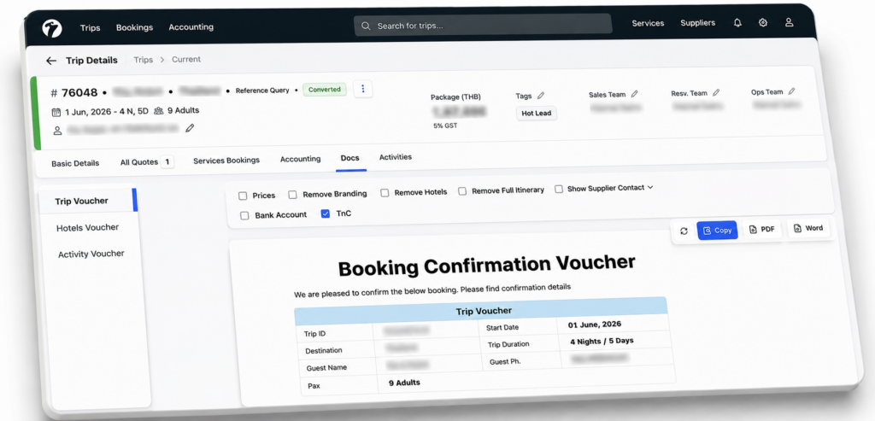Select Hotels Voucher in the sidebar
This screenshot has width=875, height=421.
[x=88, y=227]
